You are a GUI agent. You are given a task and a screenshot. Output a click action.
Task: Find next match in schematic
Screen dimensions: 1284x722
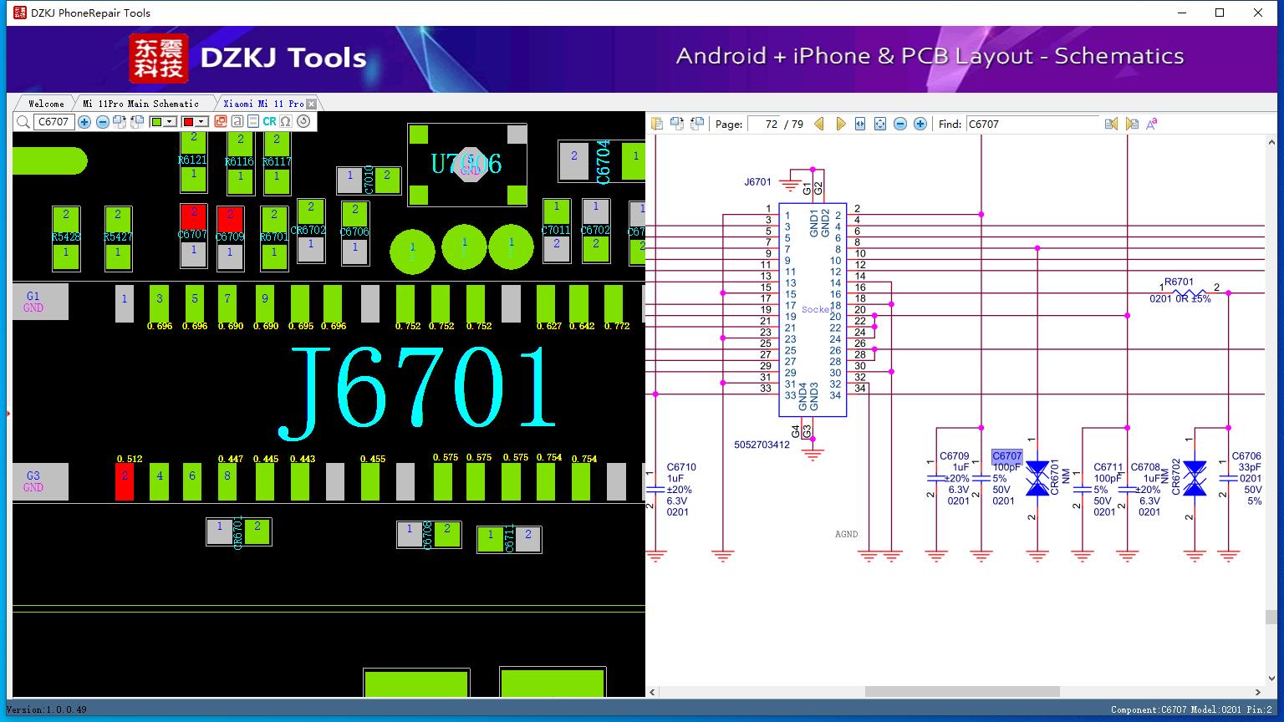click(x=1132, y=124)
